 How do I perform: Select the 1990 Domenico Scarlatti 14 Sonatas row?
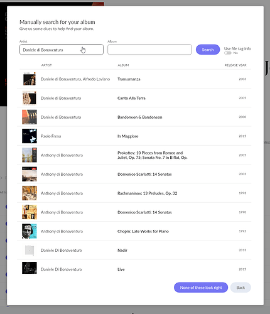pos(134,212)
